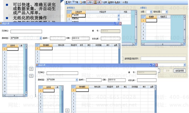Click the << button in upper 成品入库 window
The image size is (189, 113).
pos(31,76)
